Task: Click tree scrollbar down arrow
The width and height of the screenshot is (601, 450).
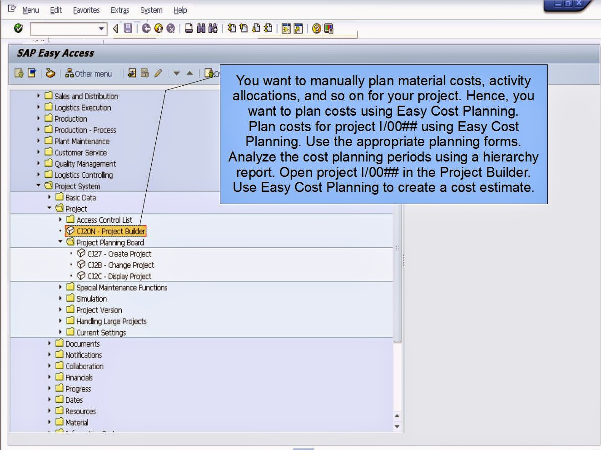Action: [397, 426]
